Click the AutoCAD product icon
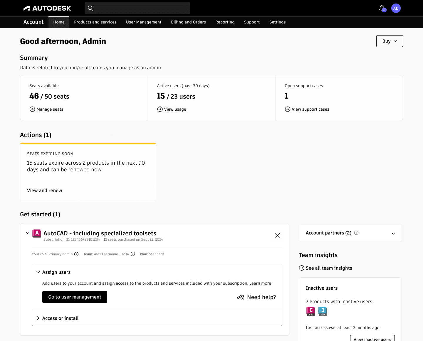This screenshot has height=341, width=423. point(37,233)
